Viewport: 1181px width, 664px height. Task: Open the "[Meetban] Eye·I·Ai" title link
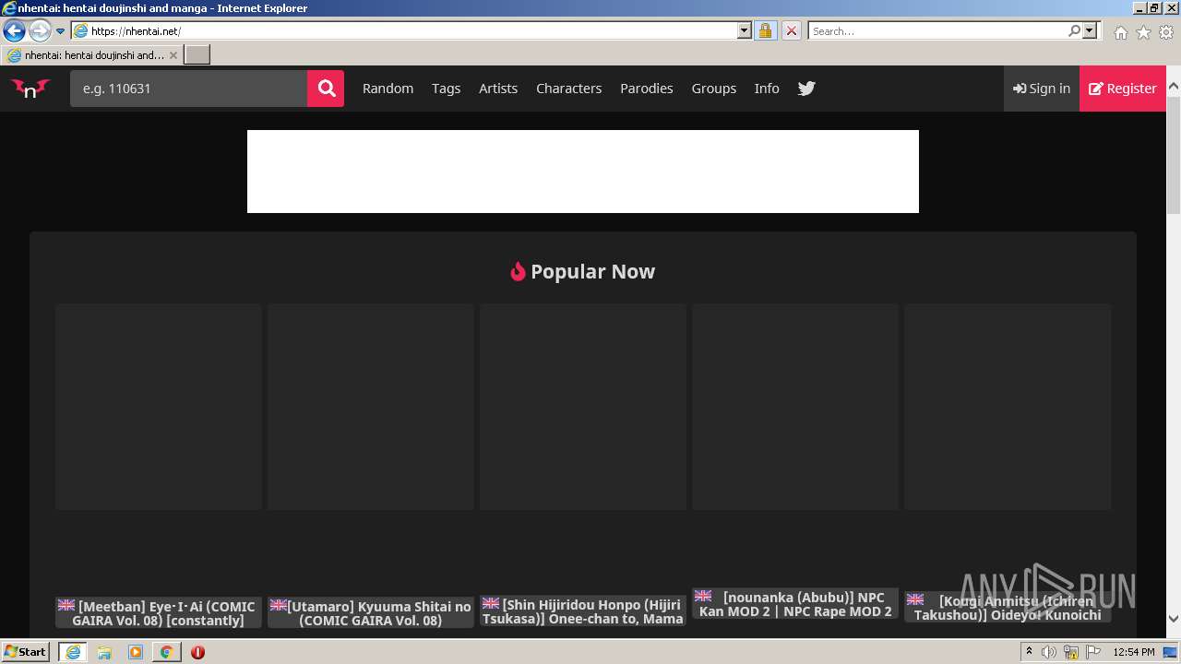159,613
